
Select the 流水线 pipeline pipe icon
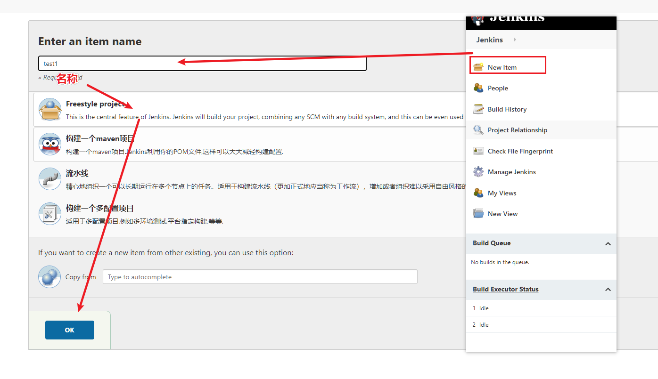click(50, 179)
